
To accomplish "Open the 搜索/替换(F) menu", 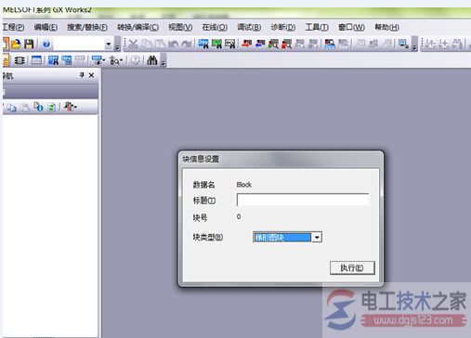I will click(87, 27).
